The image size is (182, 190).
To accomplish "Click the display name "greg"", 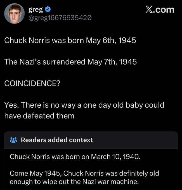I will (36, 9).
